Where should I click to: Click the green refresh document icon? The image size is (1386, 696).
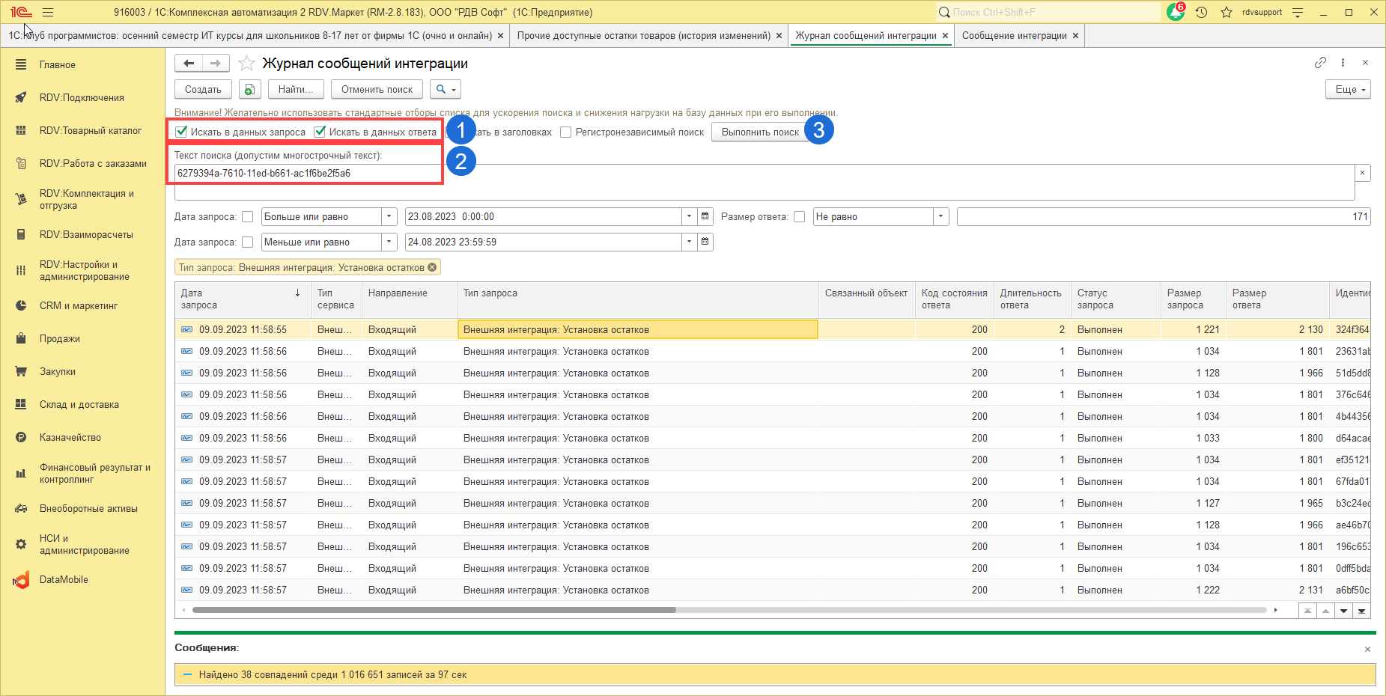click(249, 90)
